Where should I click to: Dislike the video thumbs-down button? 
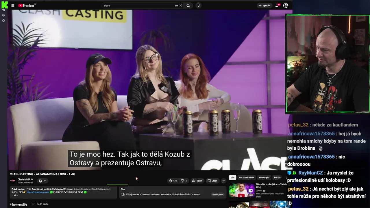point(184,181)
